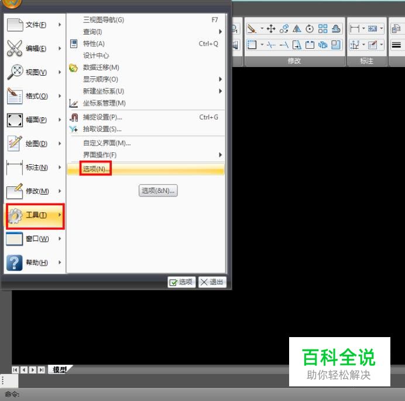This screenshot has width=405, height=401.
Task: Select the Array four-squares tool
Action: pyautogui.click(x=322, y=29)
